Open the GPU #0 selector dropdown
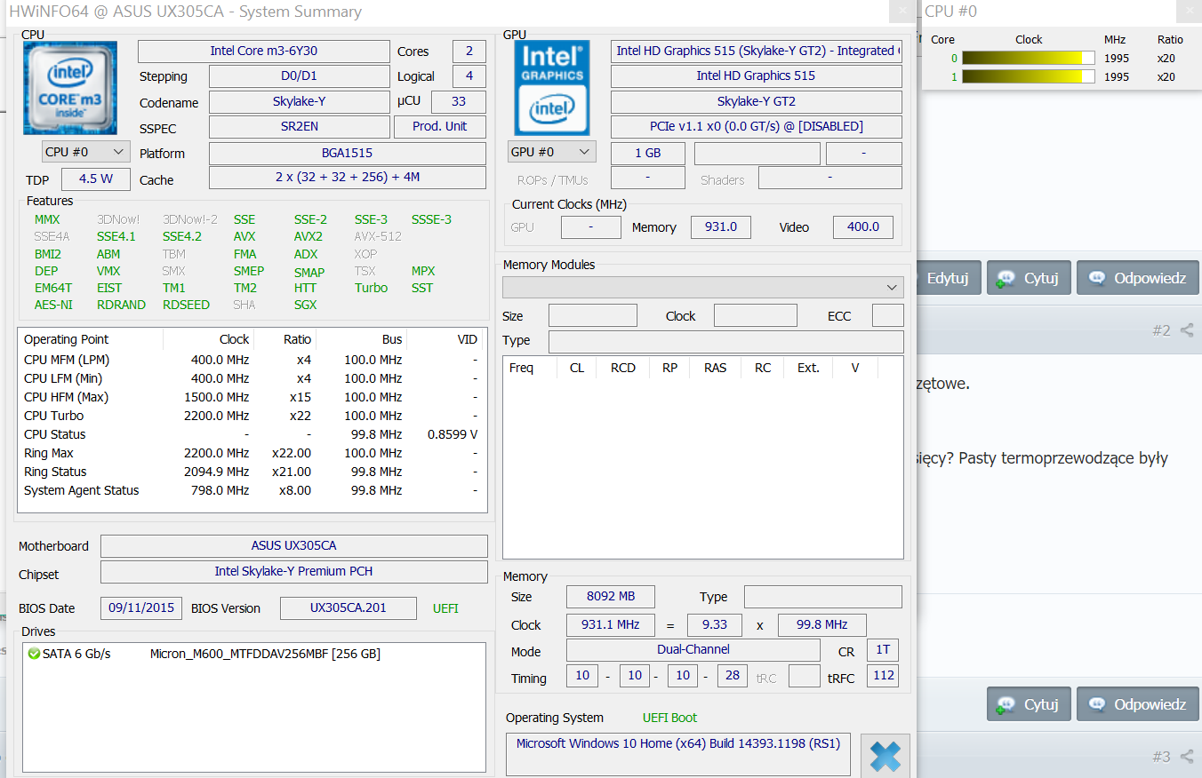Image resolution: width=1202 pixels, height=778 pixels. coord(552,152)
